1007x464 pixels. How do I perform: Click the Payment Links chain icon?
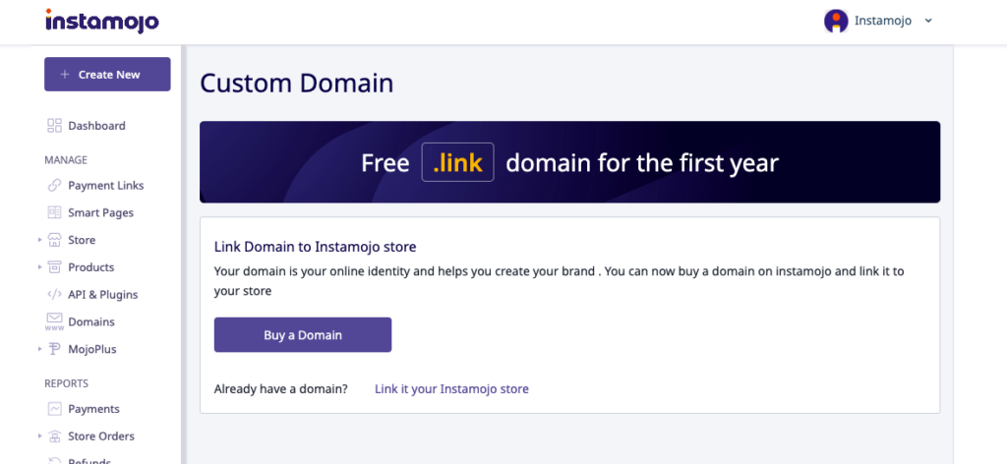point(54,186)
